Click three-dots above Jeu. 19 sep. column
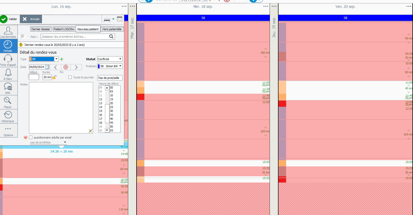Image resolution: width=413 pixels, height=215 pixels. 274,6
